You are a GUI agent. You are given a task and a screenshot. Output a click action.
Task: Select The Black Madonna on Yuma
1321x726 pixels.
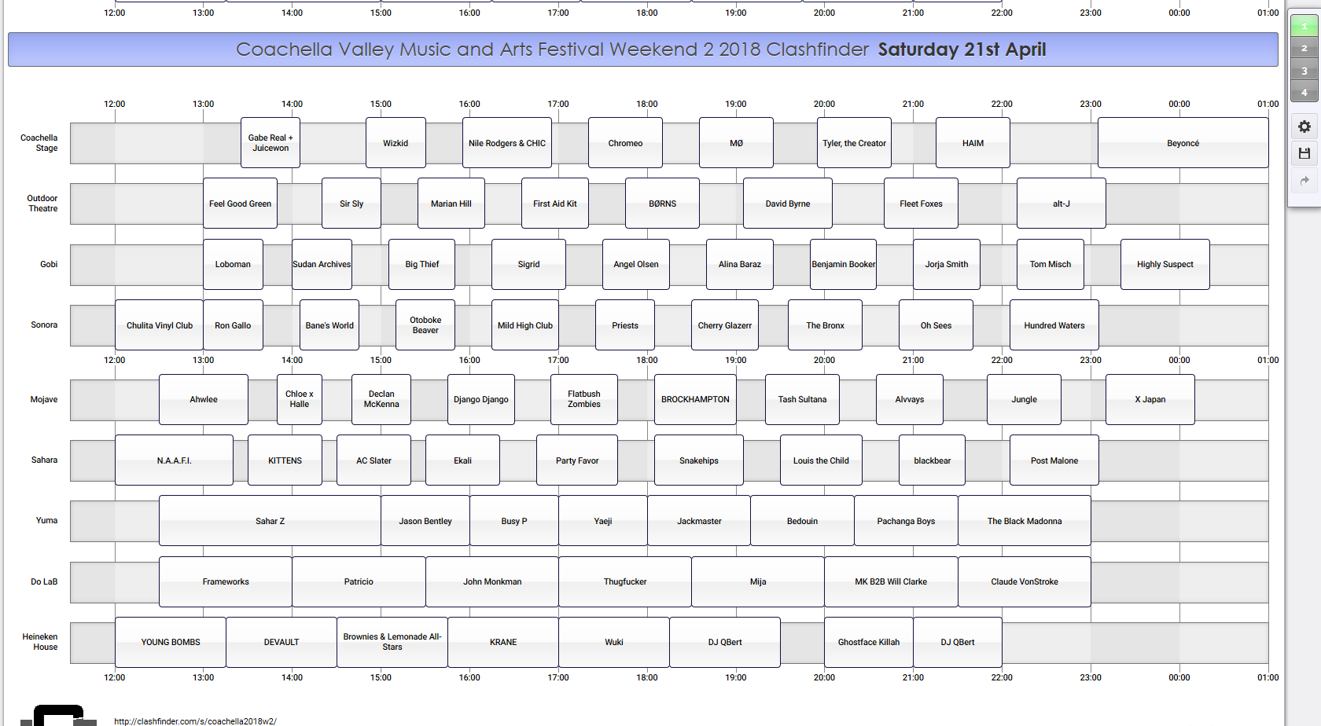click(x=1025, y=521)
